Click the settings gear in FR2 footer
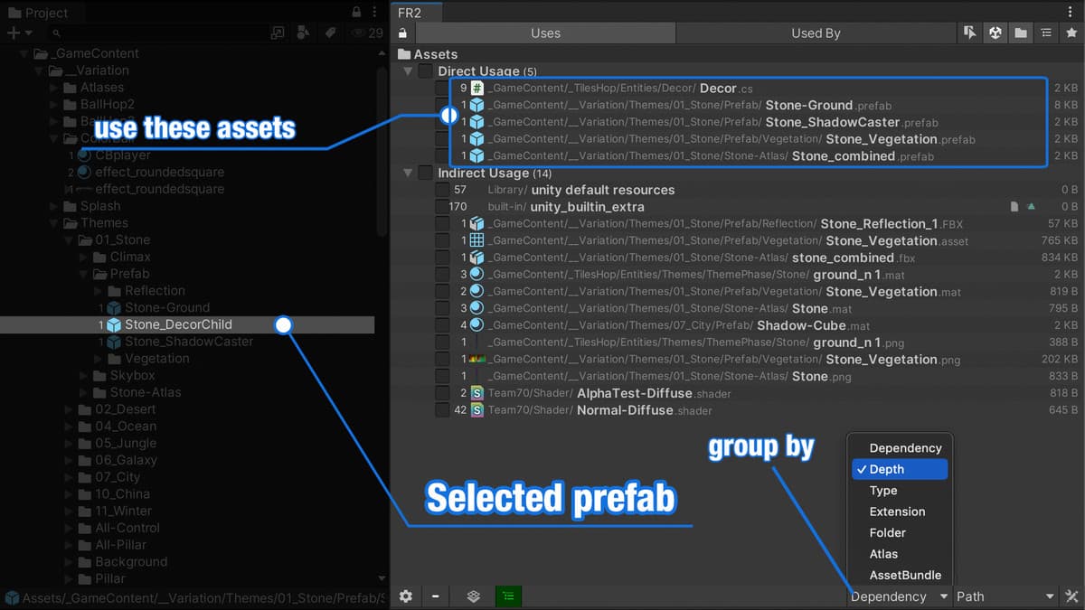 pos(406,596)
